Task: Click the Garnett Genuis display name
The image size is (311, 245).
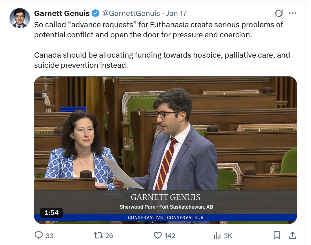Action: pyautogui.click(x=62, y=13)
